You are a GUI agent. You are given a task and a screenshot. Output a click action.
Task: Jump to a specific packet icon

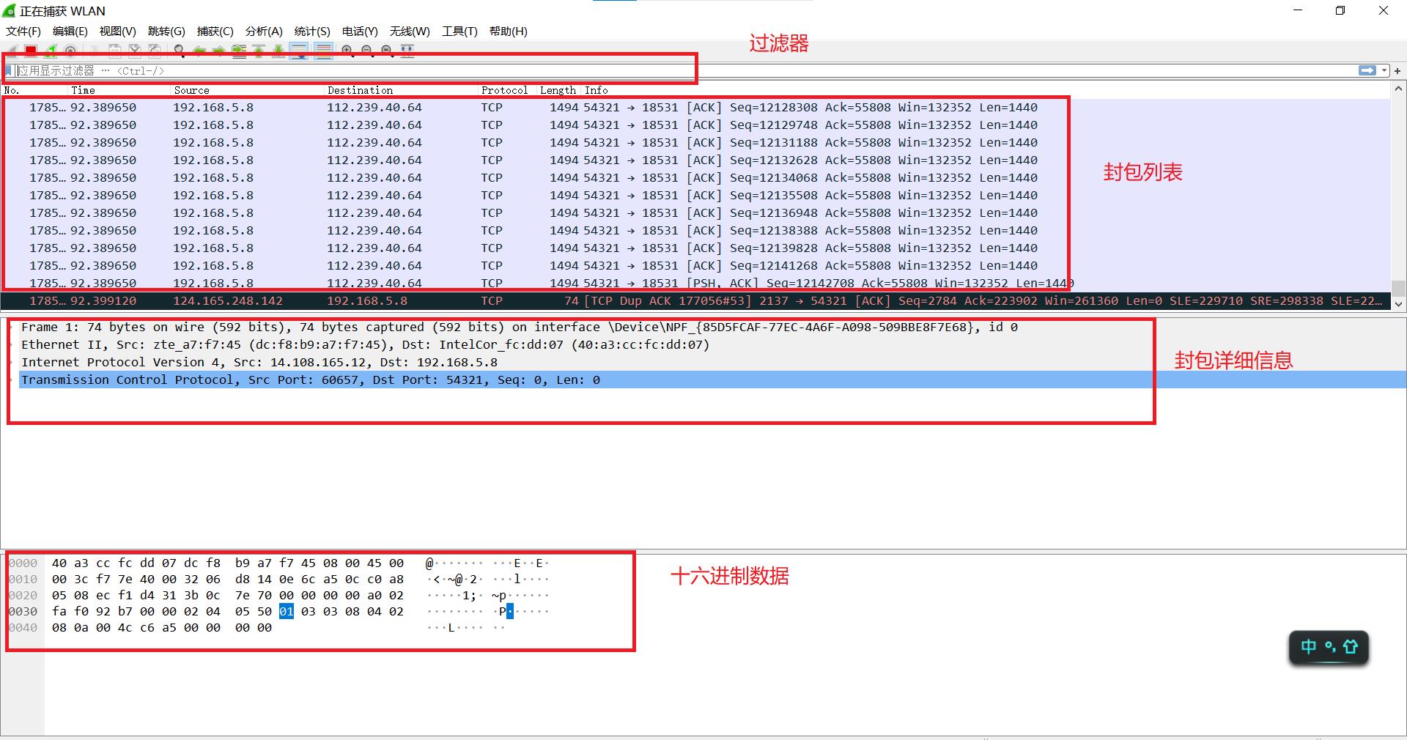tap(239, 51)
